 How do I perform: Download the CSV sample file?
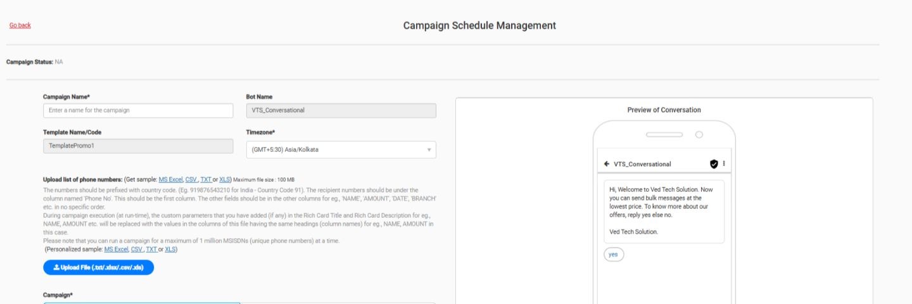click(191, 179)
